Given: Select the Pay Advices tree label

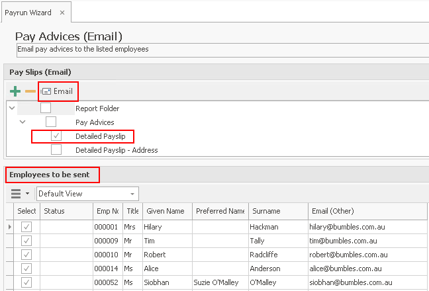Looking at the screenshot, I should tap(95, 122).
